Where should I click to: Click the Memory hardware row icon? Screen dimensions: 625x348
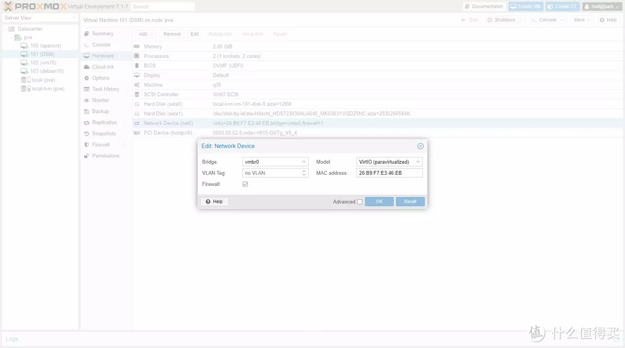pyautogui.click(x=137, y=46)
